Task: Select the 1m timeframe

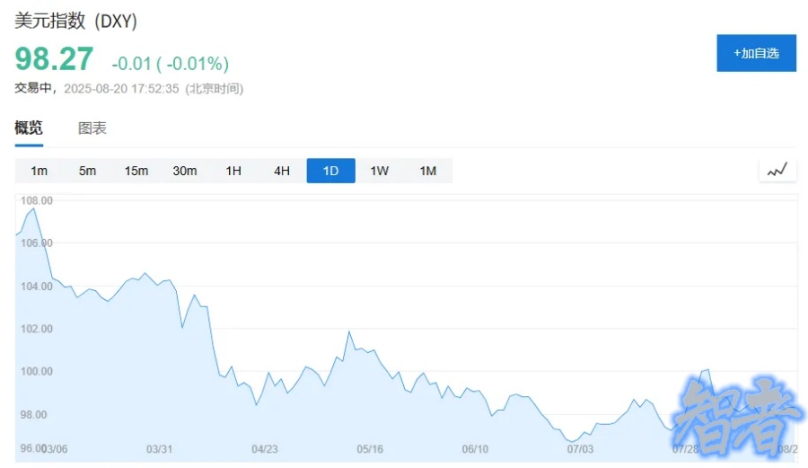Action: click(x=40, y=171)
